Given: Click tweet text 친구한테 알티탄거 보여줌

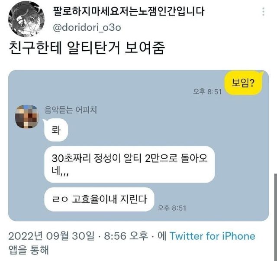Looking at the screenshot, I should [x=87, y=48].
